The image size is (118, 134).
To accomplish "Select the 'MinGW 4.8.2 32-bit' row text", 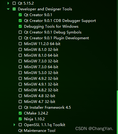I will [x=41, y=90].
